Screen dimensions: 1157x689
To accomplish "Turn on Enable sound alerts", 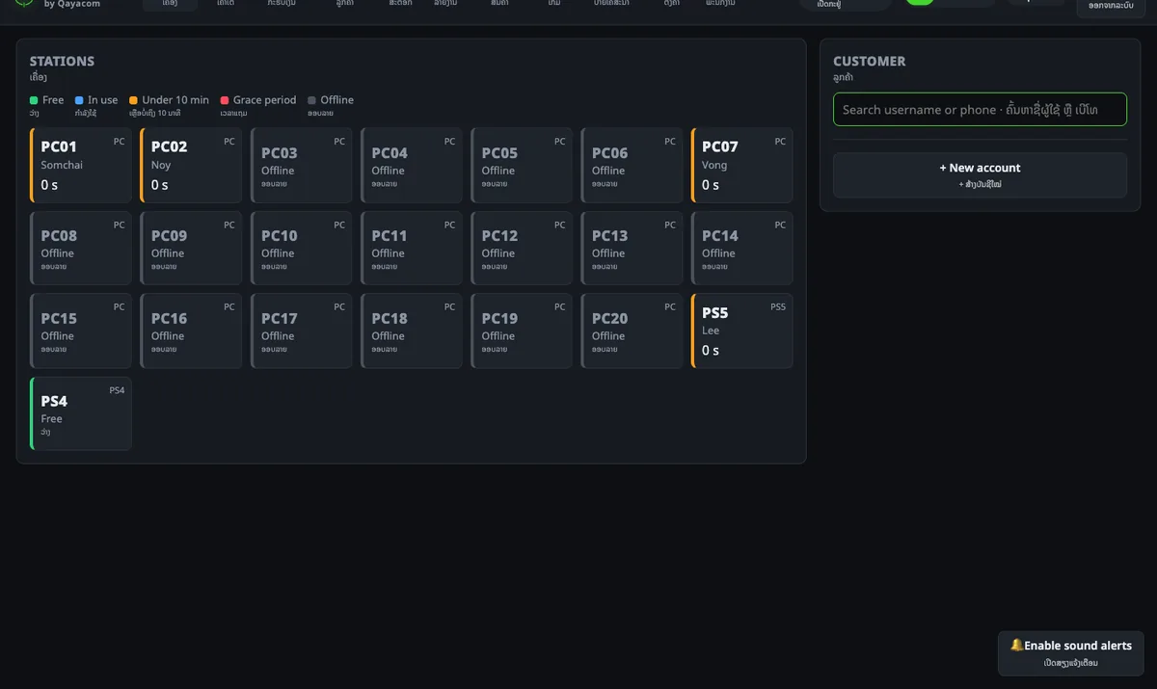I will [x=1071, y=653].
